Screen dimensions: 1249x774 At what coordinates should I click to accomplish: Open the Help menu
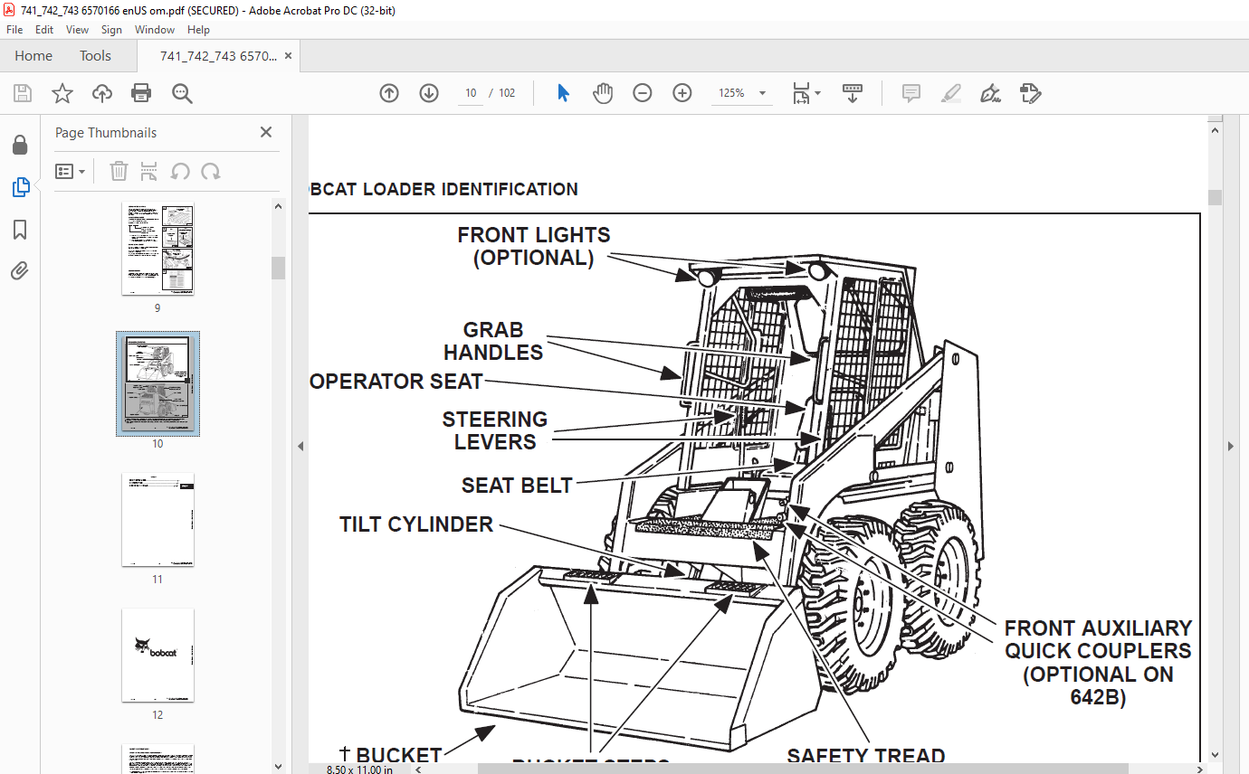(198, 30)
